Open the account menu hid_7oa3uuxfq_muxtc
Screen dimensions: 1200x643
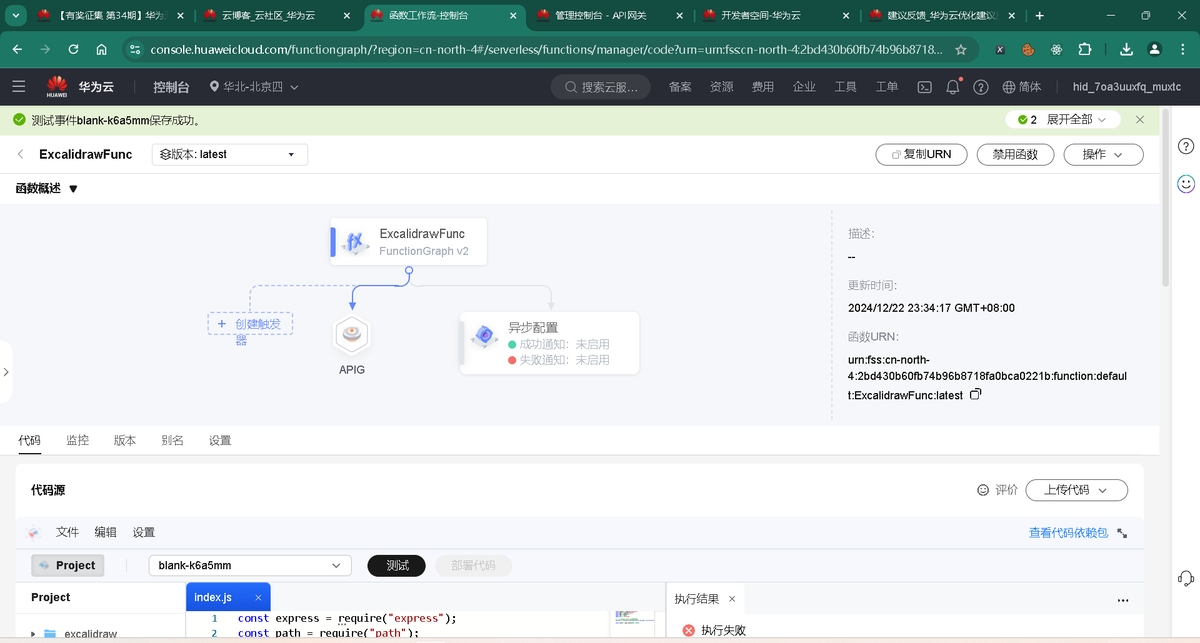pyautogui.click(x=1127, y=87)
